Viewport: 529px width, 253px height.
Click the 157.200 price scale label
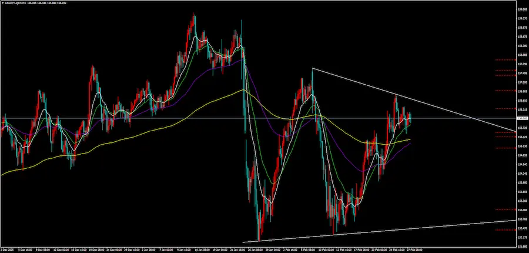click(x=521, y=82)
